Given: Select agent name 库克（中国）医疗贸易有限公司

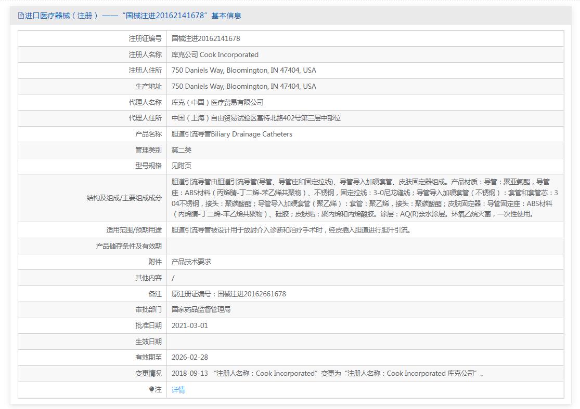Looking at the screenshot, I should click(x=217, y=102).
